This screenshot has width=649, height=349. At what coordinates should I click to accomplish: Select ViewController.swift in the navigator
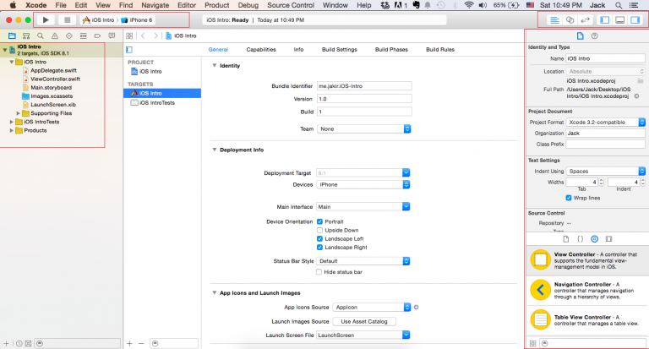pyautogui.click(x=55, y=79)
